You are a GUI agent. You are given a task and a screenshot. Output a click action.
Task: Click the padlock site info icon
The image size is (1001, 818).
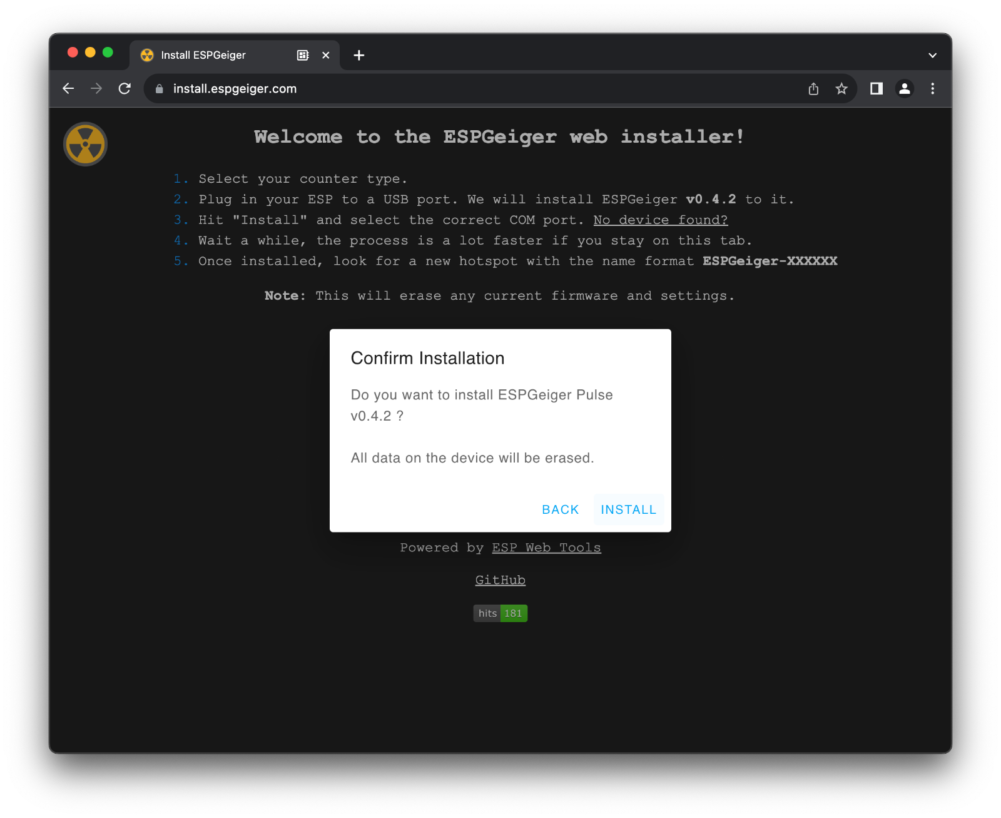(x=159, y=89)
